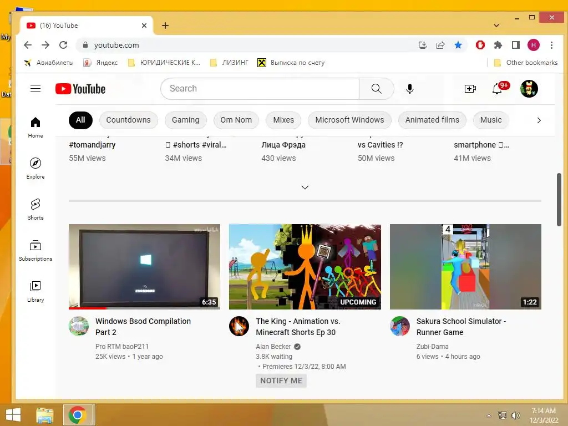Select the All filter chip
568x426 pixels.
point(80,120)
